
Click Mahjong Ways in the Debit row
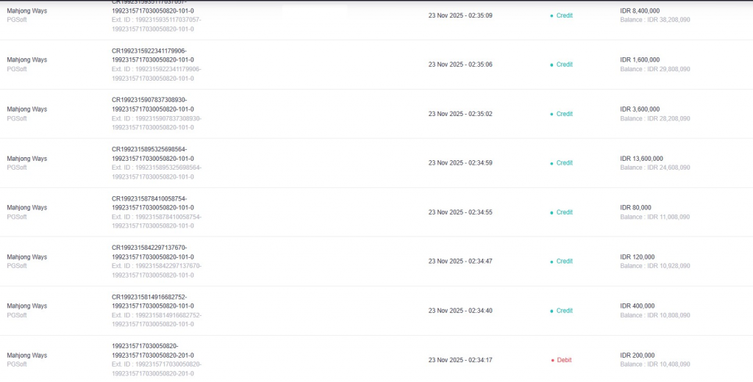[26, 356]
